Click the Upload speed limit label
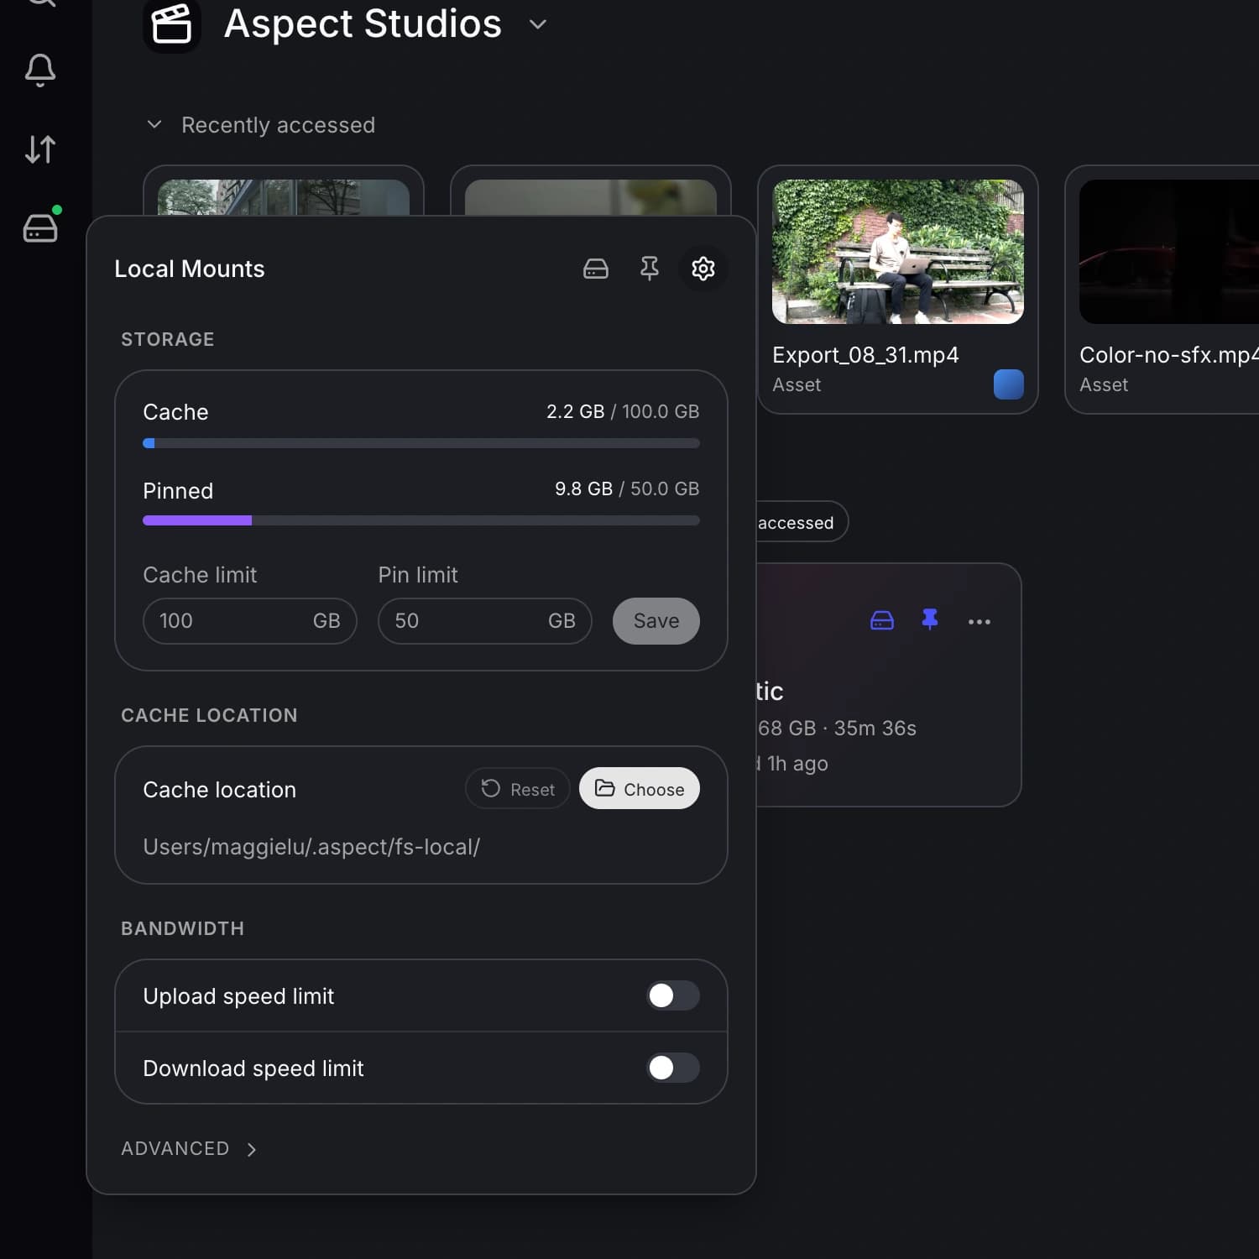1259x1259 pixels. coord(238,996)
